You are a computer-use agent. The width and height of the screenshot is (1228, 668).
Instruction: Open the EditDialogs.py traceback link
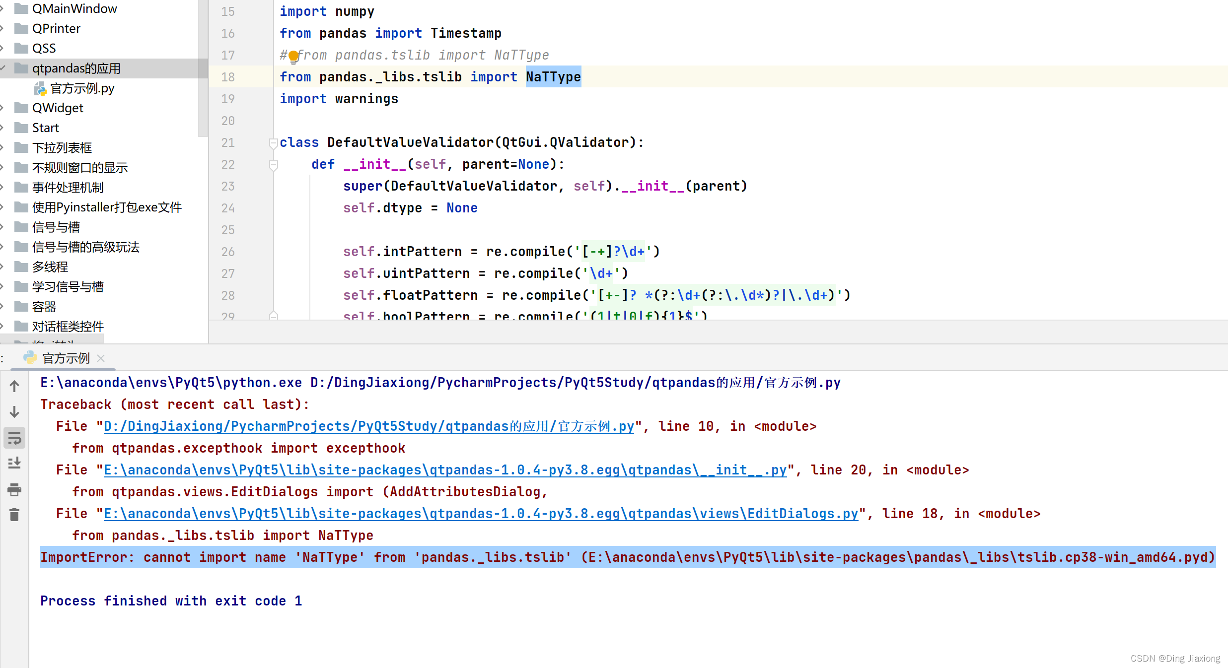(481, 514)
